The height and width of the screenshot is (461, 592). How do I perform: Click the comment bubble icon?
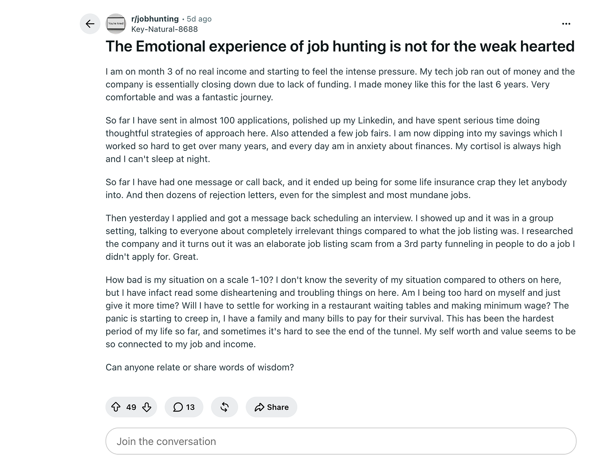tap(178, 407)
